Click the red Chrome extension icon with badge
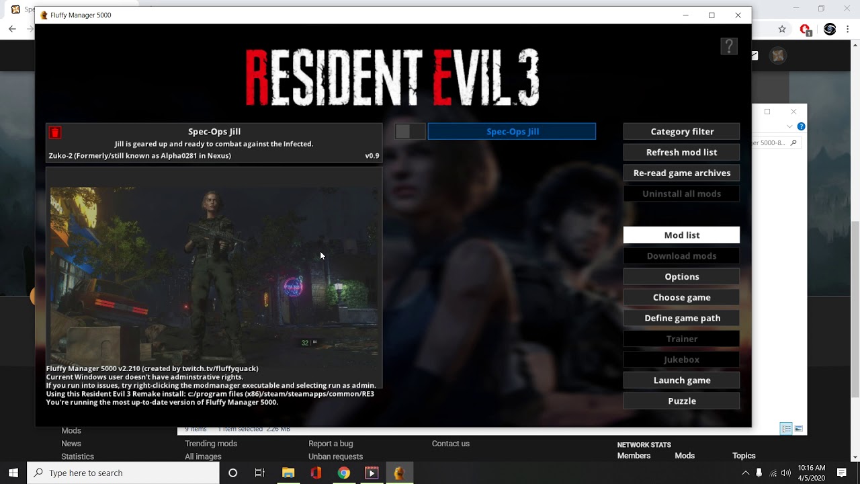Image resolution: width=860 pixels, height=484 pixels. coord(806,30)
